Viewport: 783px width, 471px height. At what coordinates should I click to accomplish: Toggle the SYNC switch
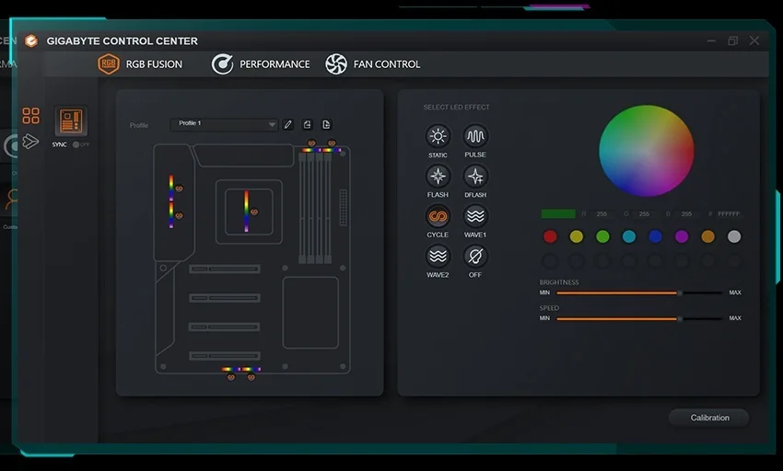click(x=81, y=144)
